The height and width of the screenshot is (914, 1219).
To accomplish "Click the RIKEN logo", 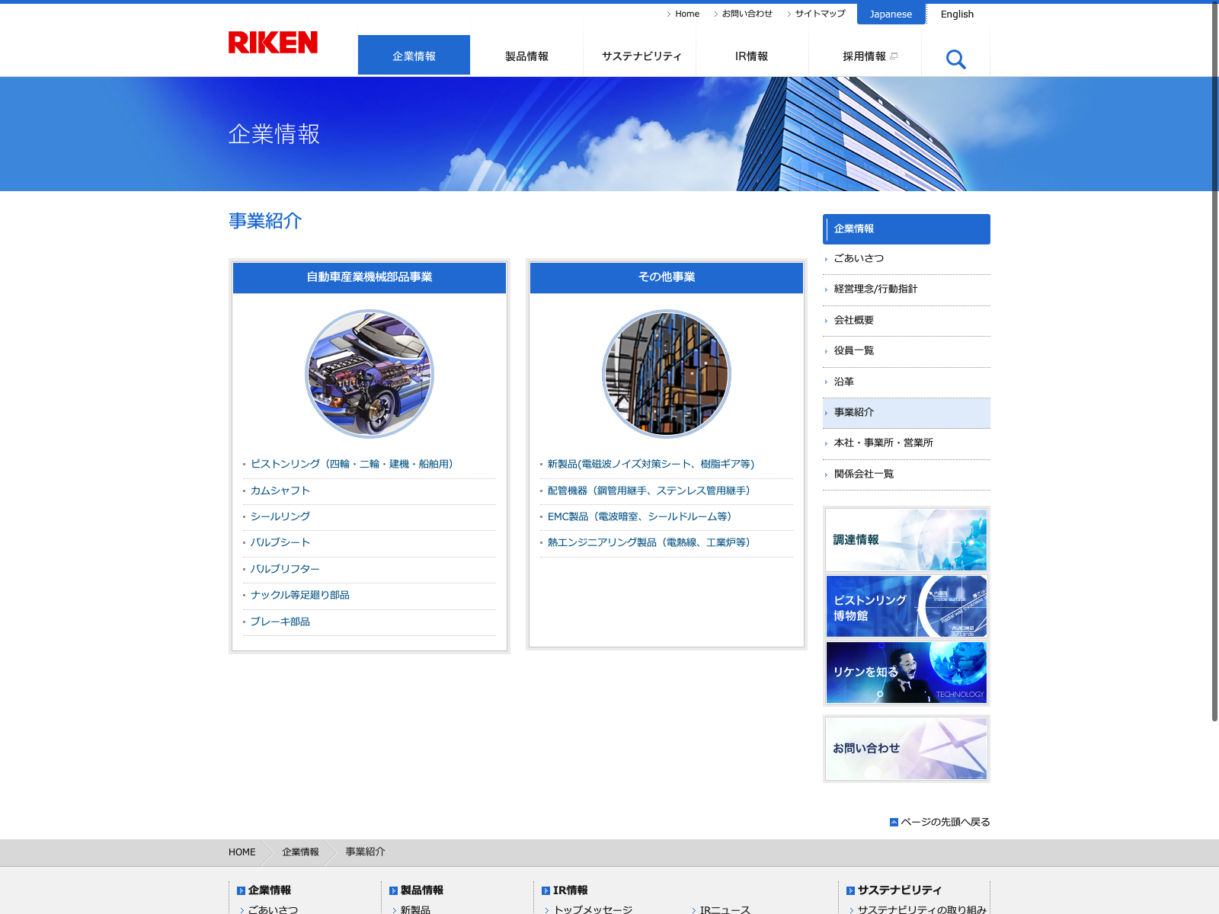I will tap(273, 43).
